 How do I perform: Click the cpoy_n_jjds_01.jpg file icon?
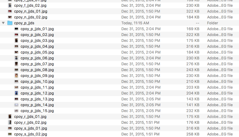[x=10, y=11]
